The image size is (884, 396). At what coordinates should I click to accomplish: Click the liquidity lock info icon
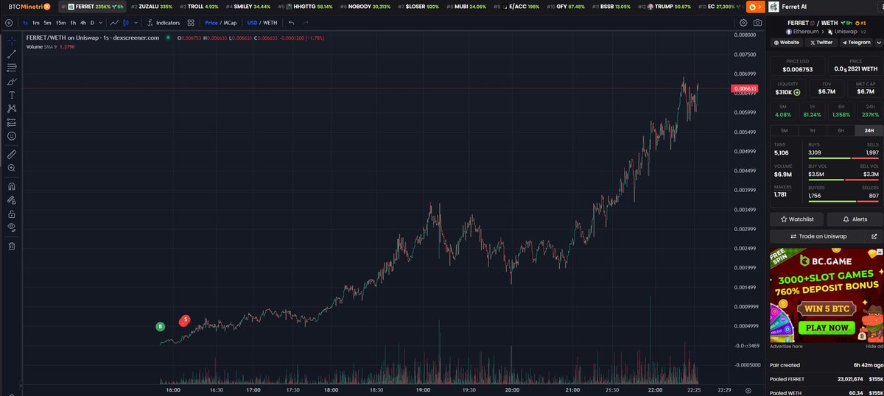tap(797, 93)
